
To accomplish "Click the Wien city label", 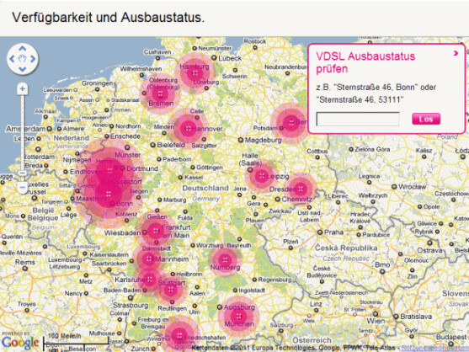I will click(x=376, y=321).
